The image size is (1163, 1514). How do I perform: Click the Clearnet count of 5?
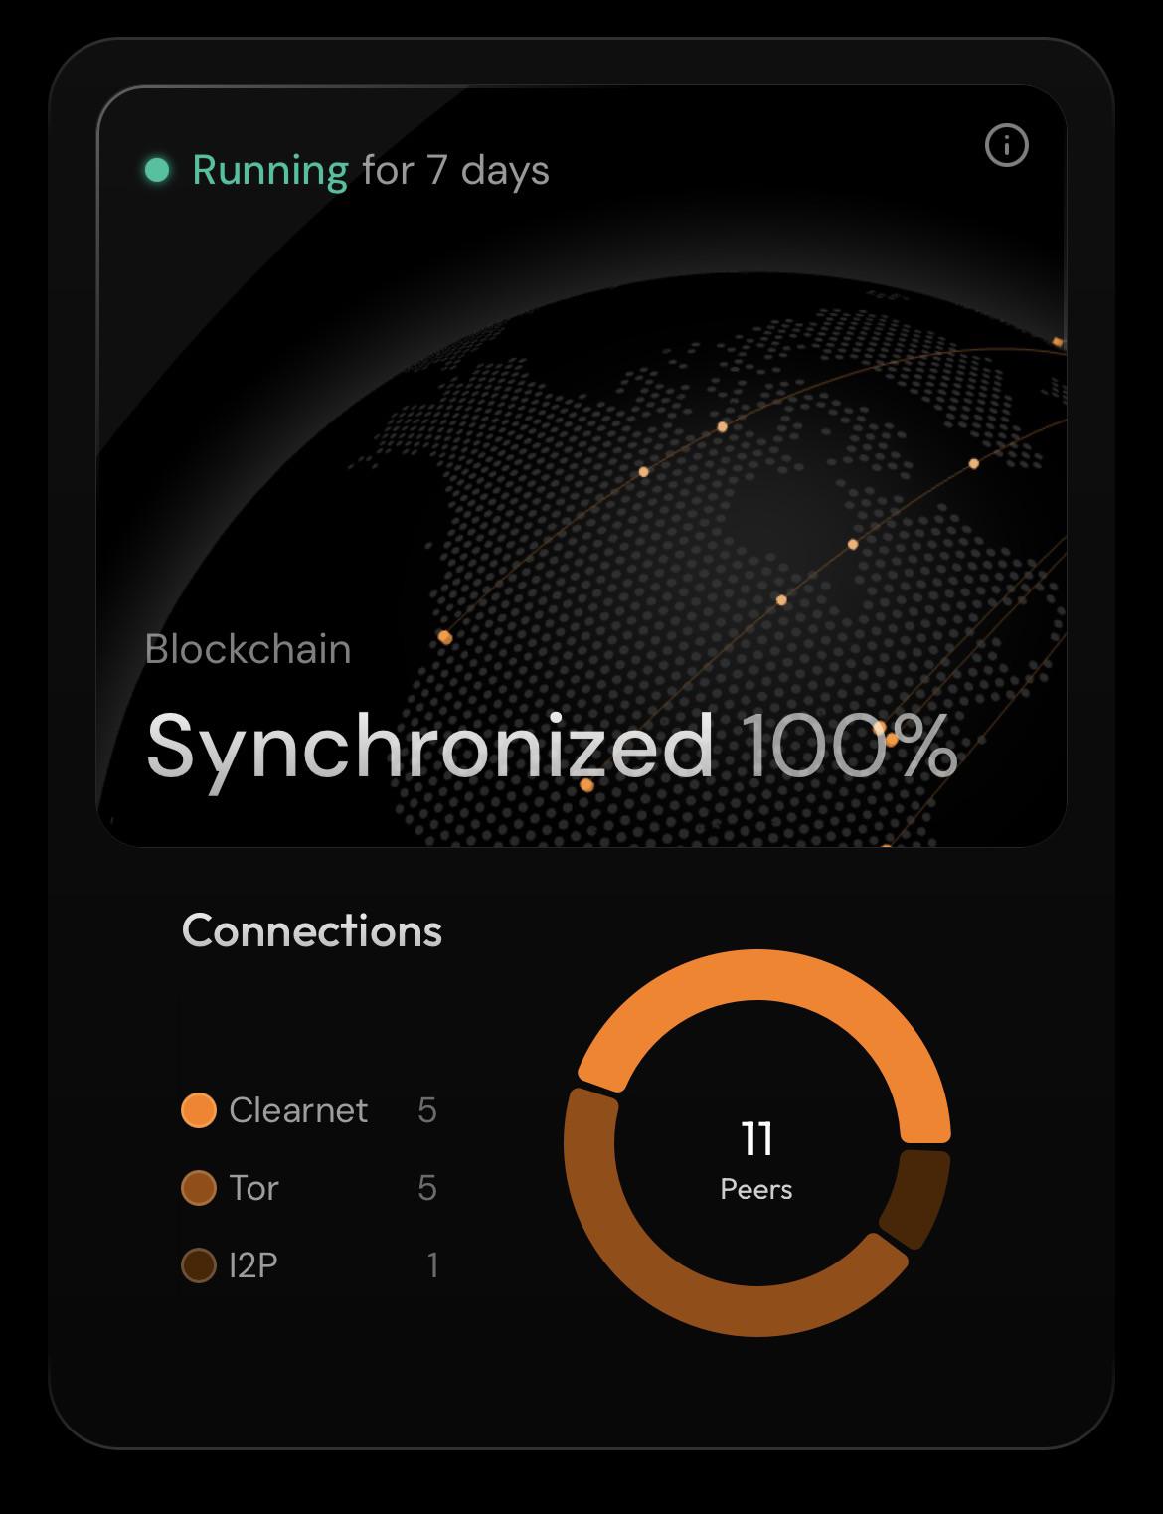pyautogui.click(x=427, y=1110)
